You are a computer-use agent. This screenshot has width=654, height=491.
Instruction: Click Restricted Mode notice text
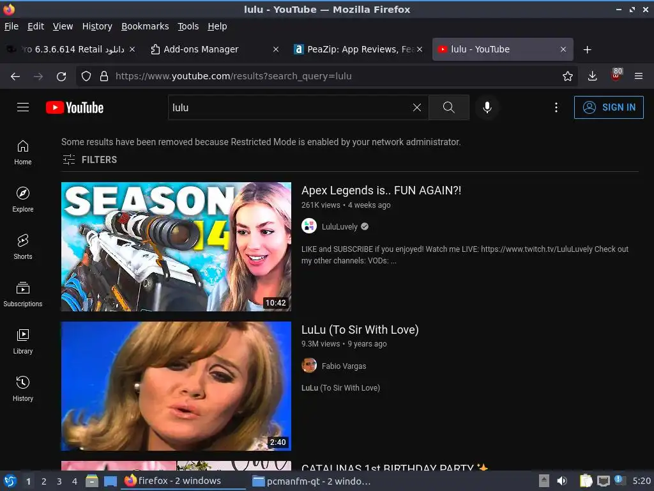[261, 142]
